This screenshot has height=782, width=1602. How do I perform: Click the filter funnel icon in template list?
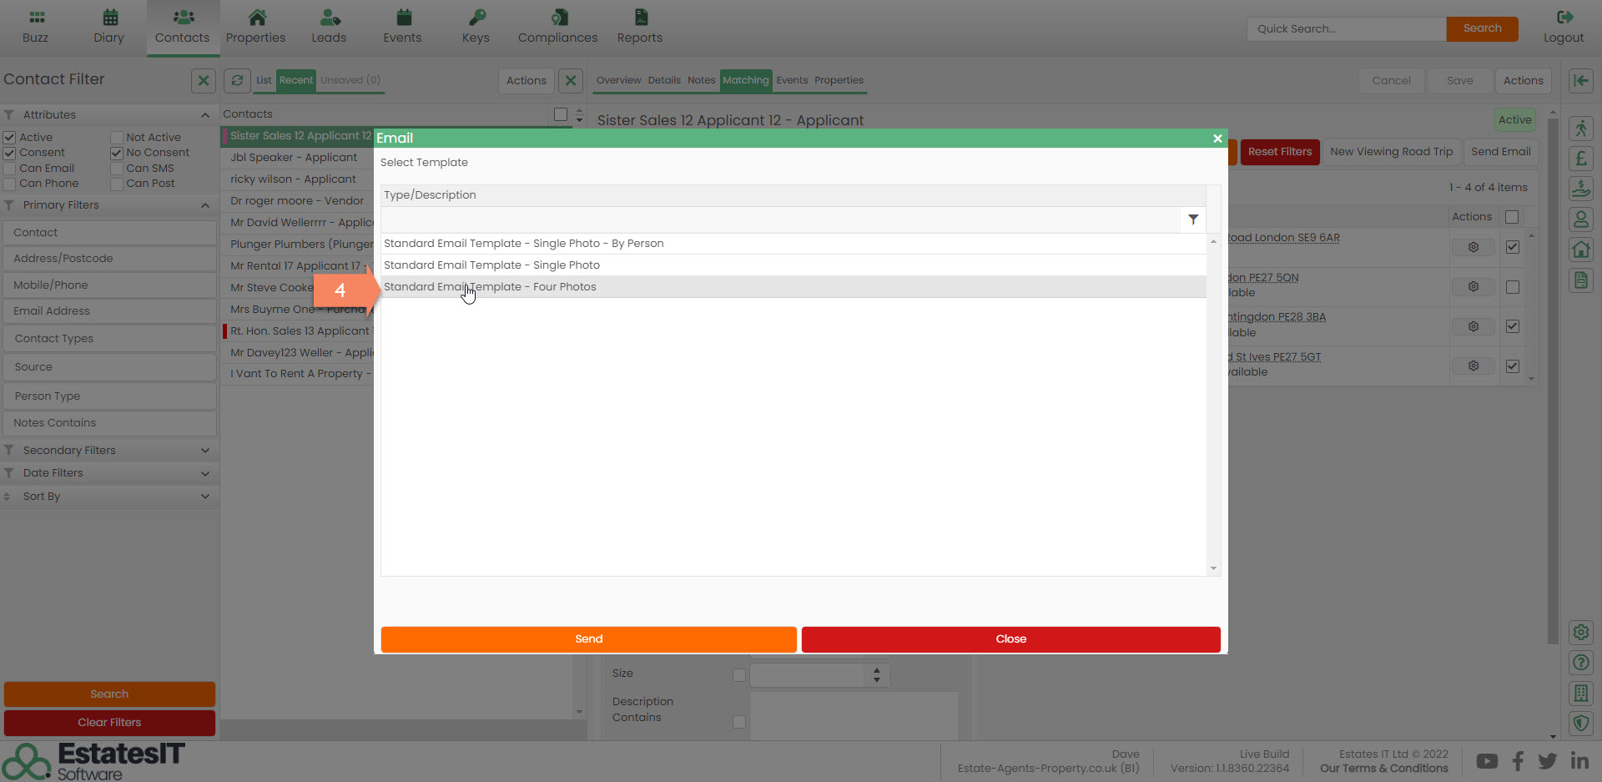[x=1193, y=219]
